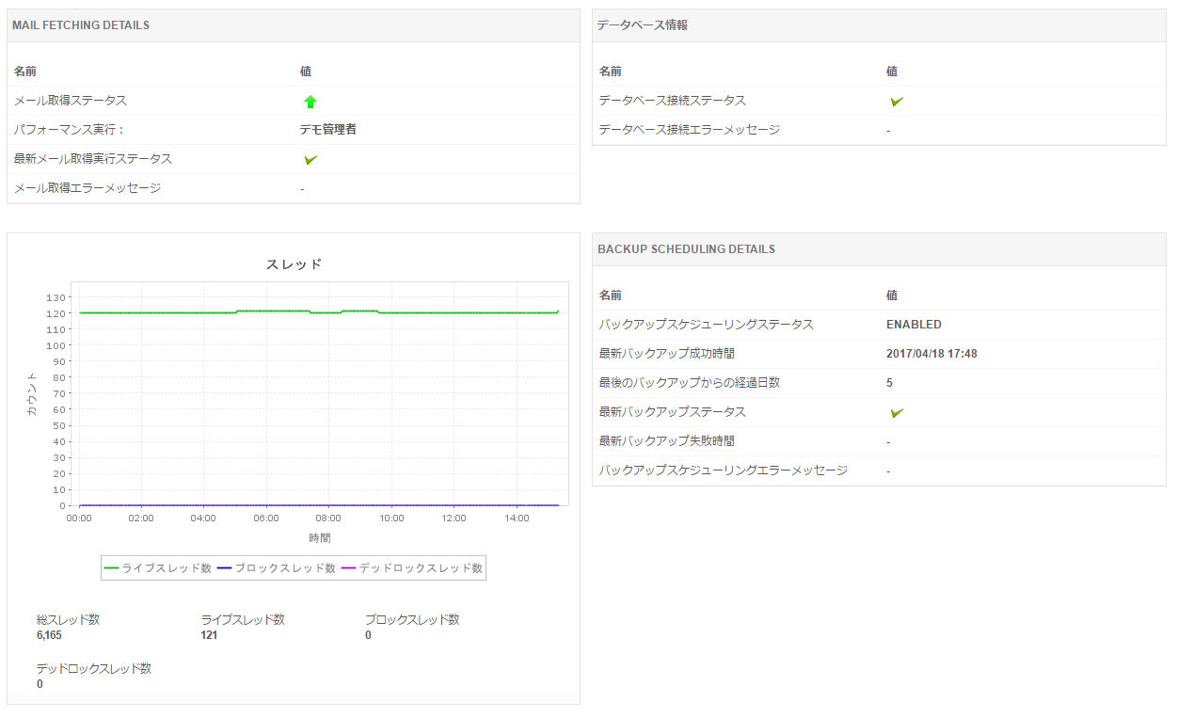Toggle the ライブスレッド数 legend entry
Screen dimensions: 1178x718
coord(158,568)
